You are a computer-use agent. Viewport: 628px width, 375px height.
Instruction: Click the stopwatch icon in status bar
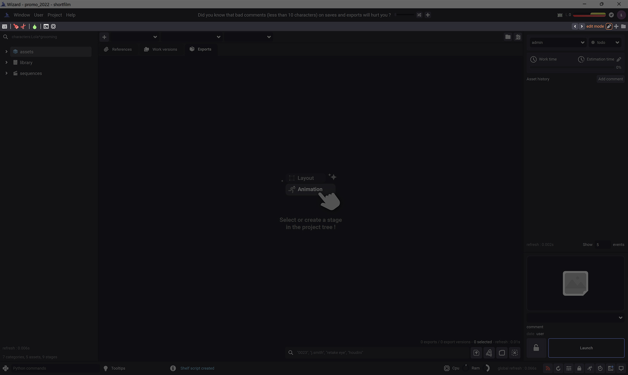tap(600, 368)
